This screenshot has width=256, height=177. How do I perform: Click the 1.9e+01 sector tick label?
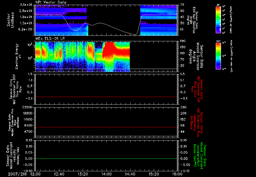point(26,17)
